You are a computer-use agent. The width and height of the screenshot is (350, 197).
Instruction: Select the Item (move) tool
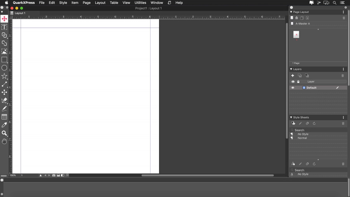tap(4, 19)
